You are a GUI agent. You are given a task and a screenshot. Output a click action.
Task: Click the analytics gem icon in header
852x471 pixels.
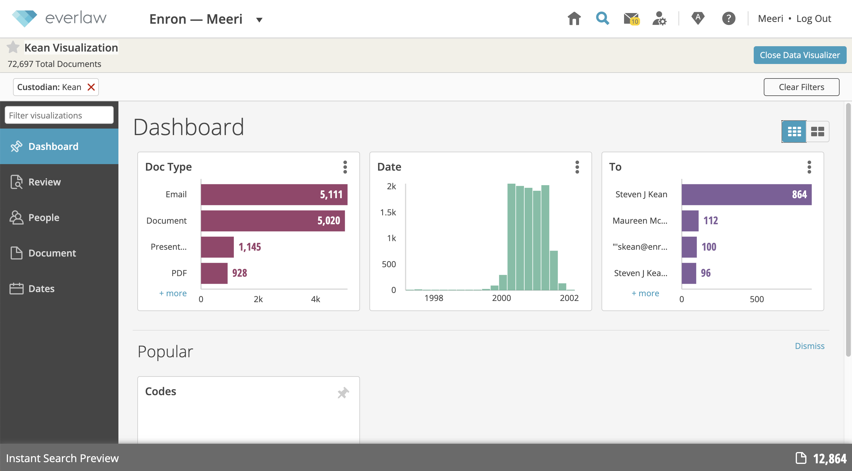pos(698,18)
